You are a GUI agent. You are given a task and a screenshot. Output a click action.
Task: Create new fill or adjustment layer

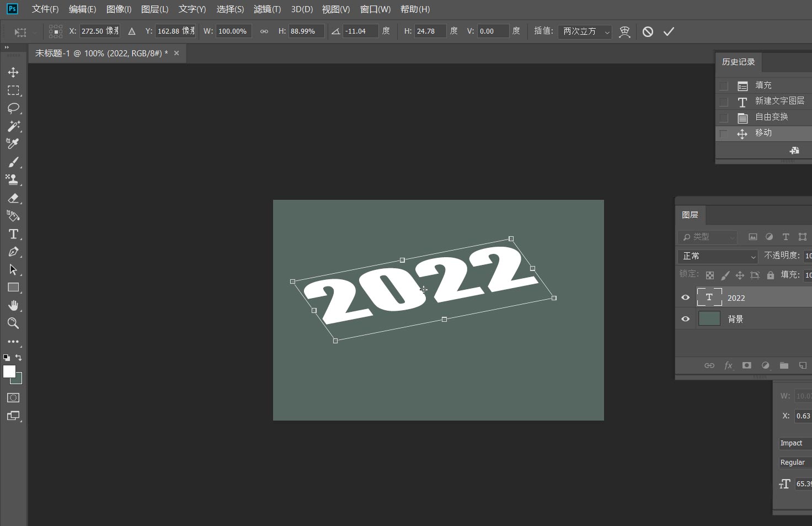click(765, 365)
